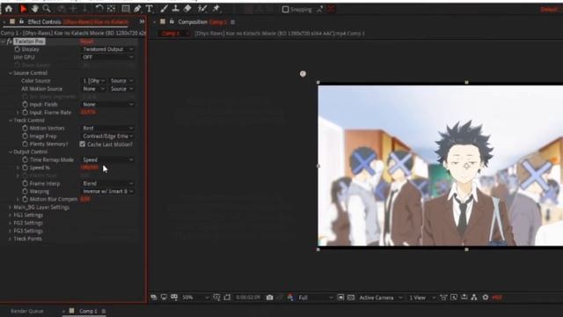This screenshot has width=563, height=317.
Task: Select the Rectangle shape tool
Action: 126,9
